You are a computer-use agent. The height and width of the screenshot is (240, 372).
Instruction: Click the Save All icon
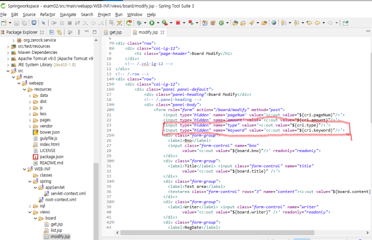pyautogui.click(x=24, y=23)
